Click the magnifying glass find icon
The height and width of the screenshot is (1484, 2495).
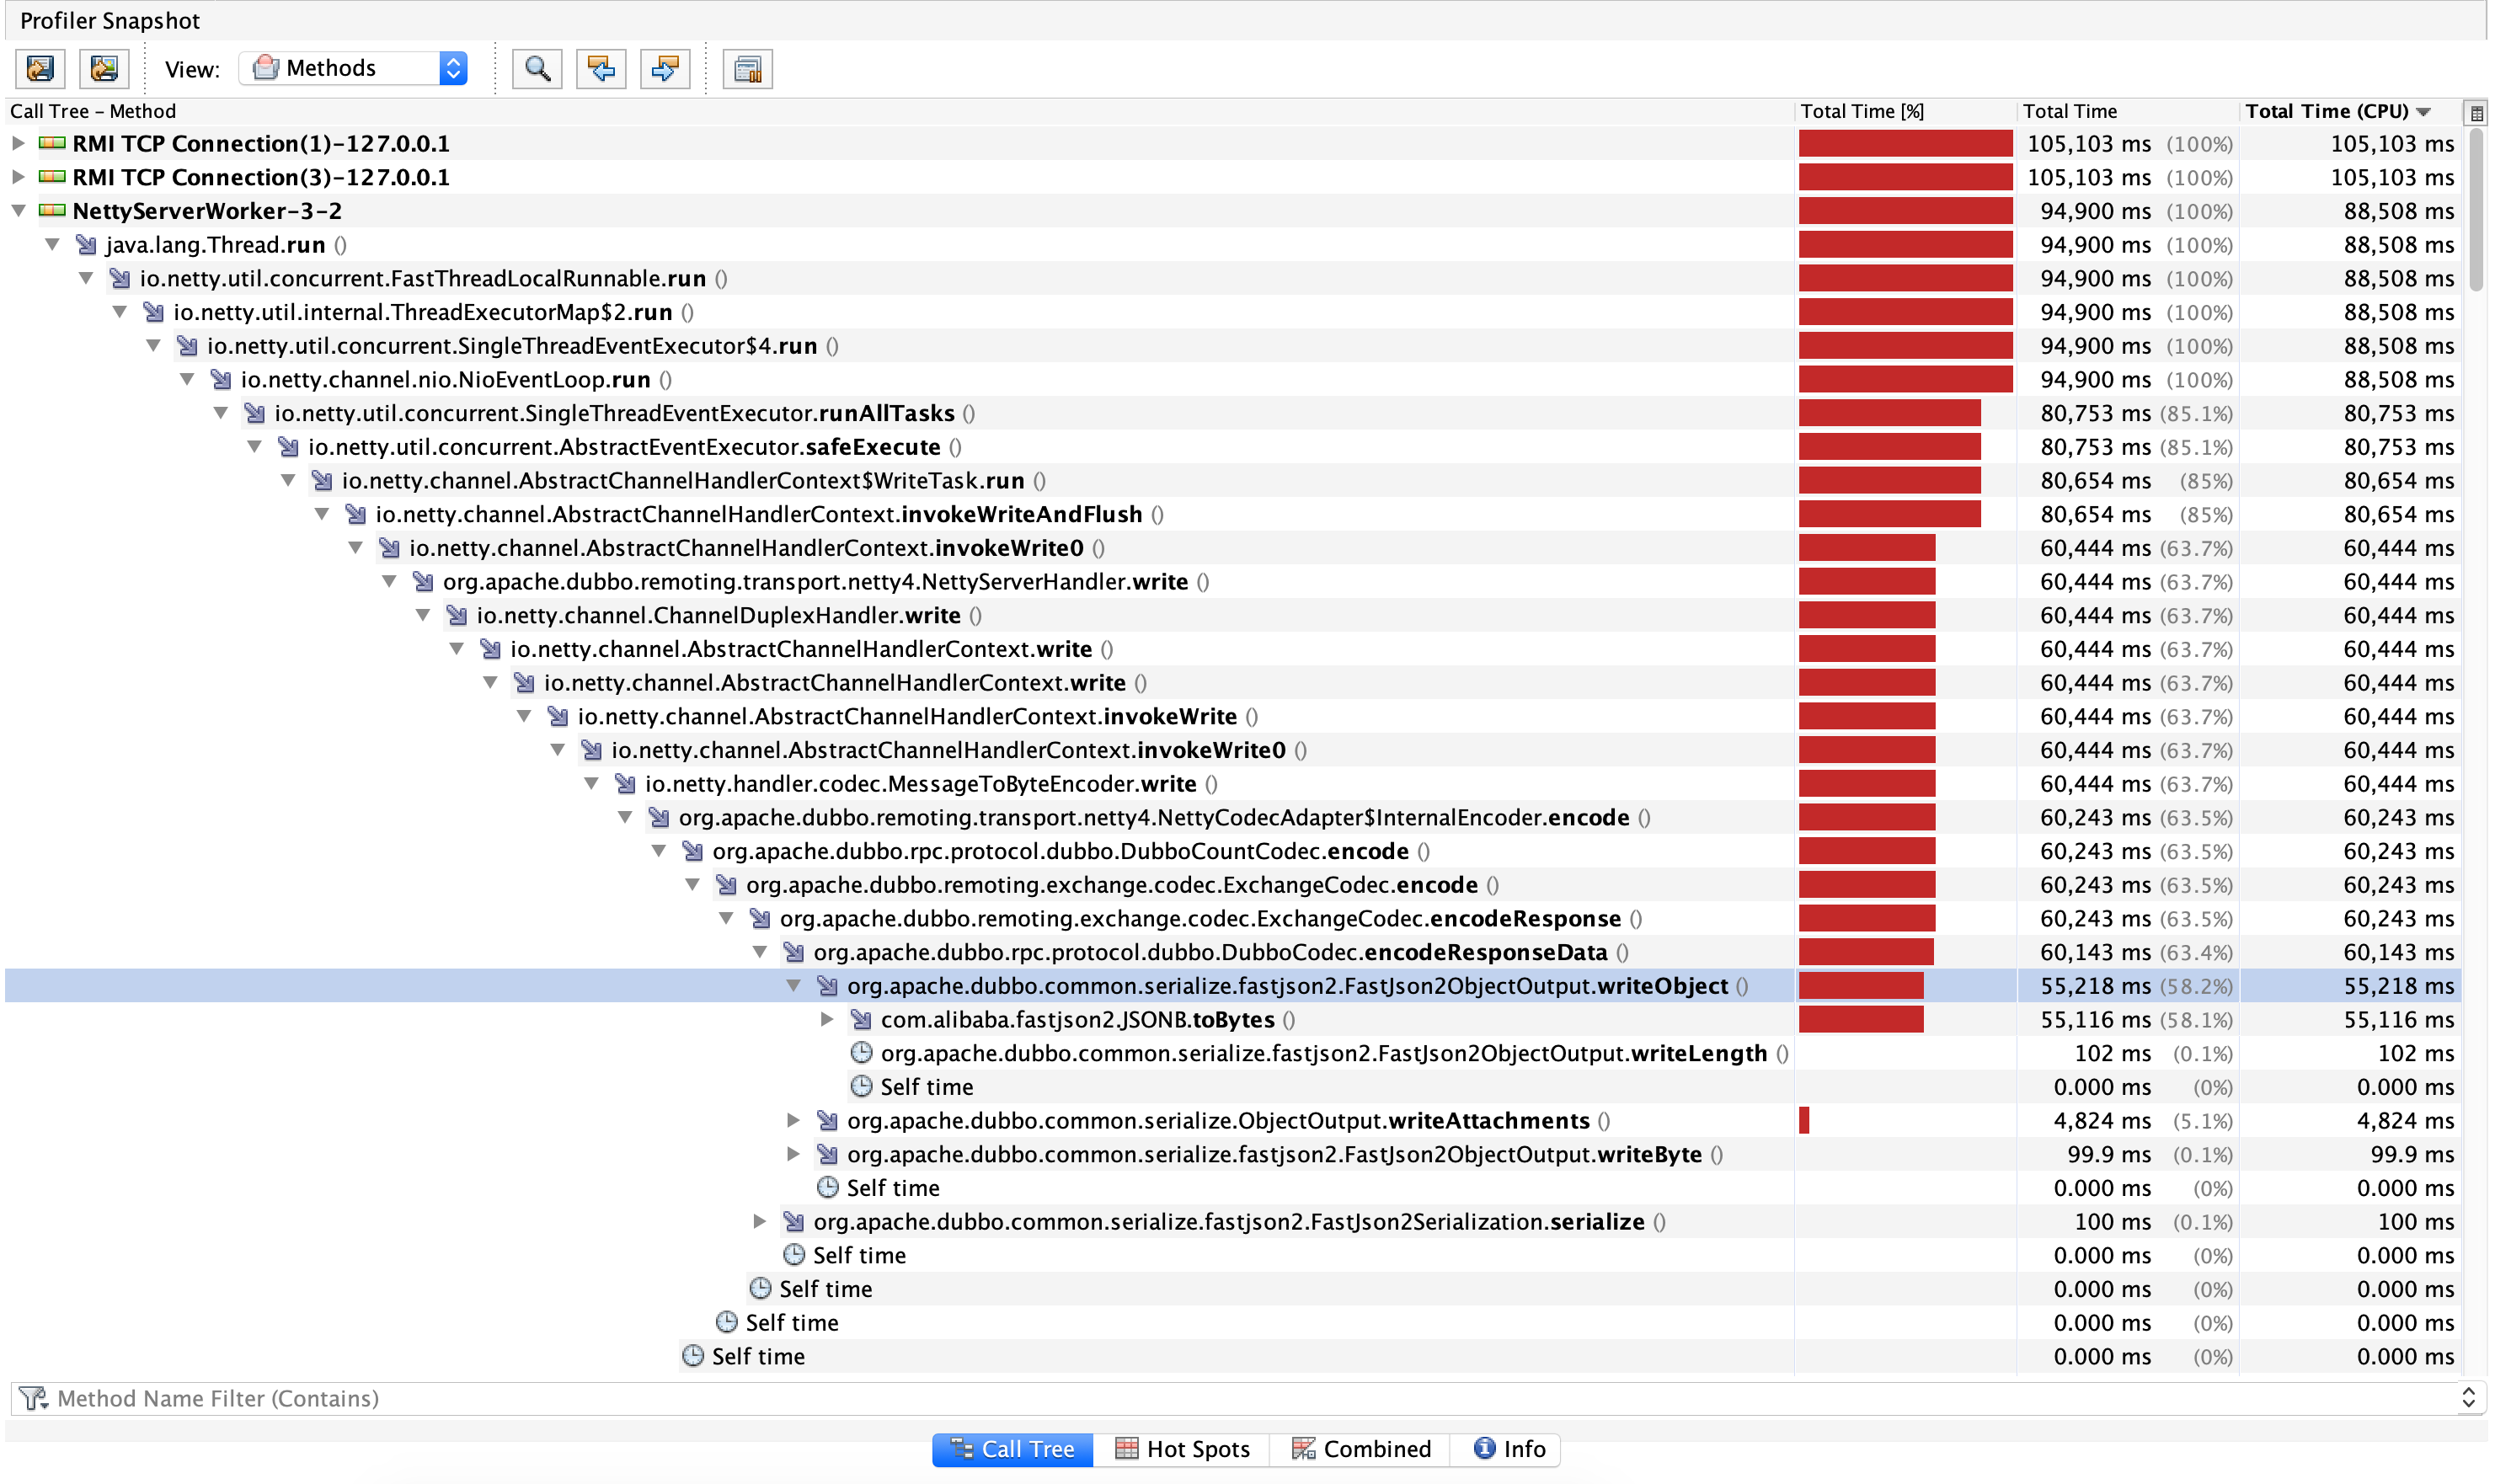pos(537,69)
